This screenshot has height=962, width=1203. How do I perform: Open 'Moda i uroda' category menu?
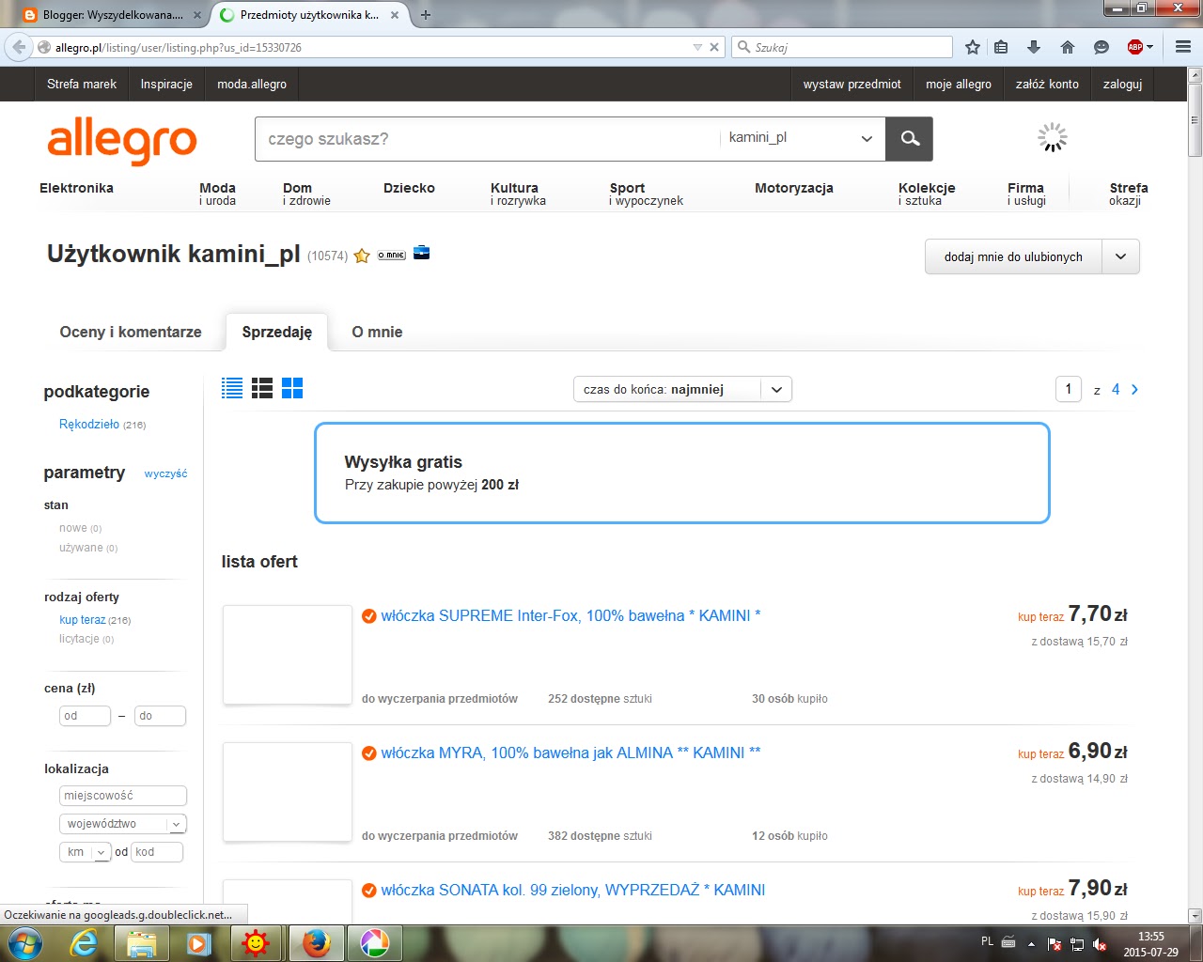(218, 194)
